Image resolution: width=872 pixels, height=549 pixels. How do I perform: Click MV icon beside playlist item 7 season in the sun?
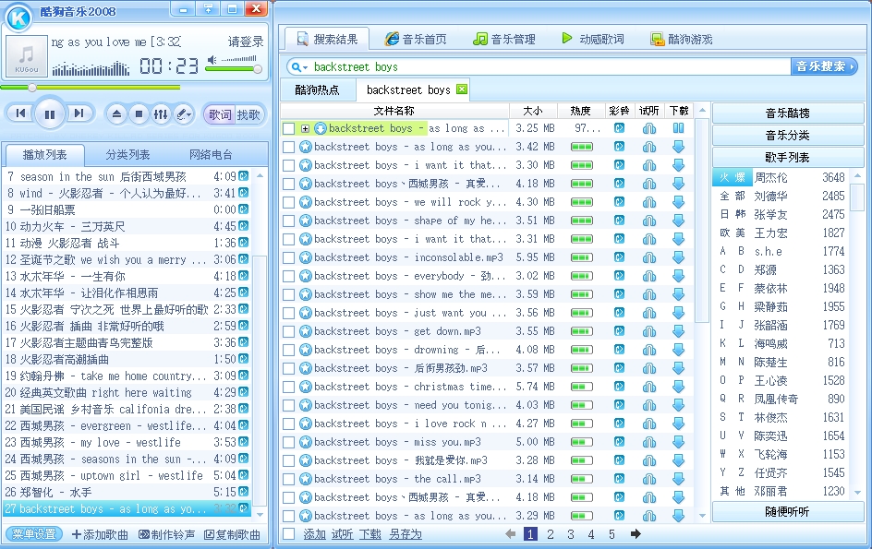tap(244, 176)
